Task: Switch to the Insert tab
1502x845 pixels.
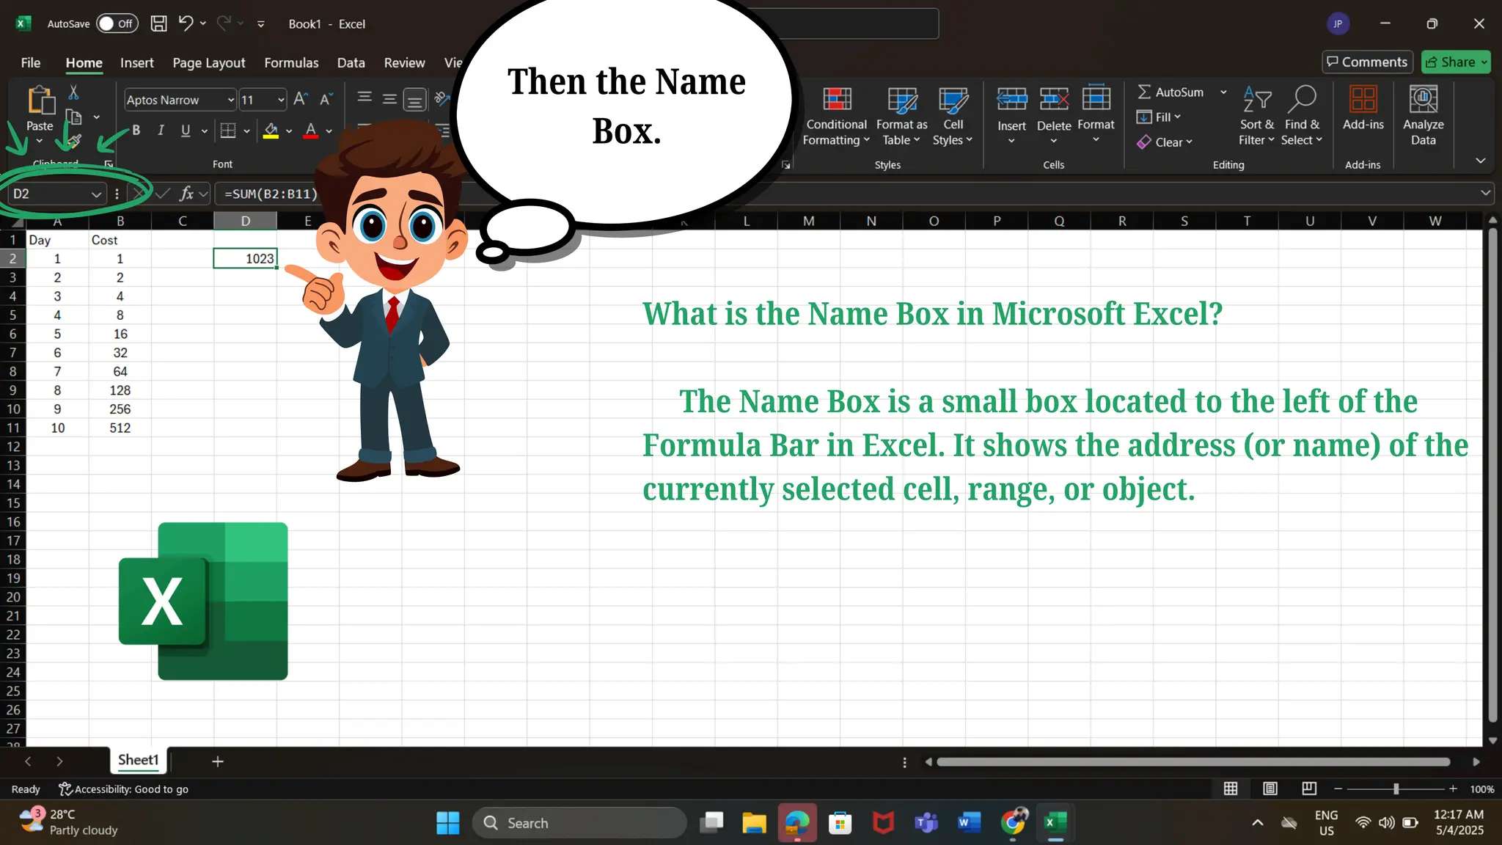Action: point(137,62)
